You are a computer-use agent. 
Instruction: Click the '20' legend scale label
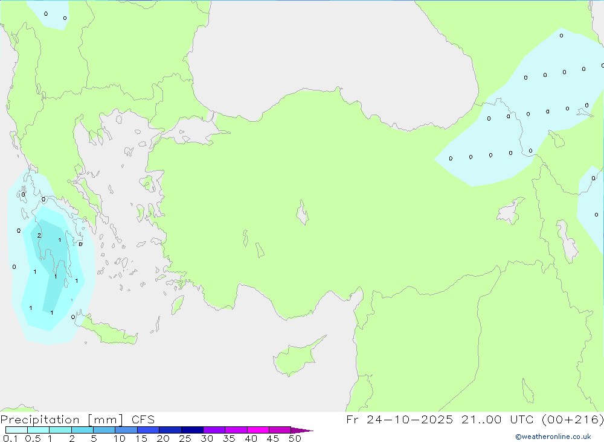click(163, 438)
